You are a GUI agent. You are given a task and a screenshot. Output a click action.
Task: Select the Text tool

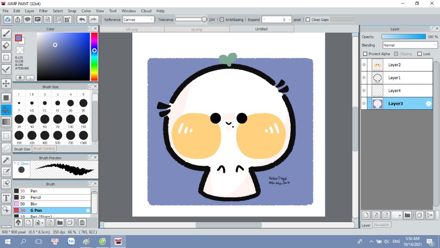(6, 198)
